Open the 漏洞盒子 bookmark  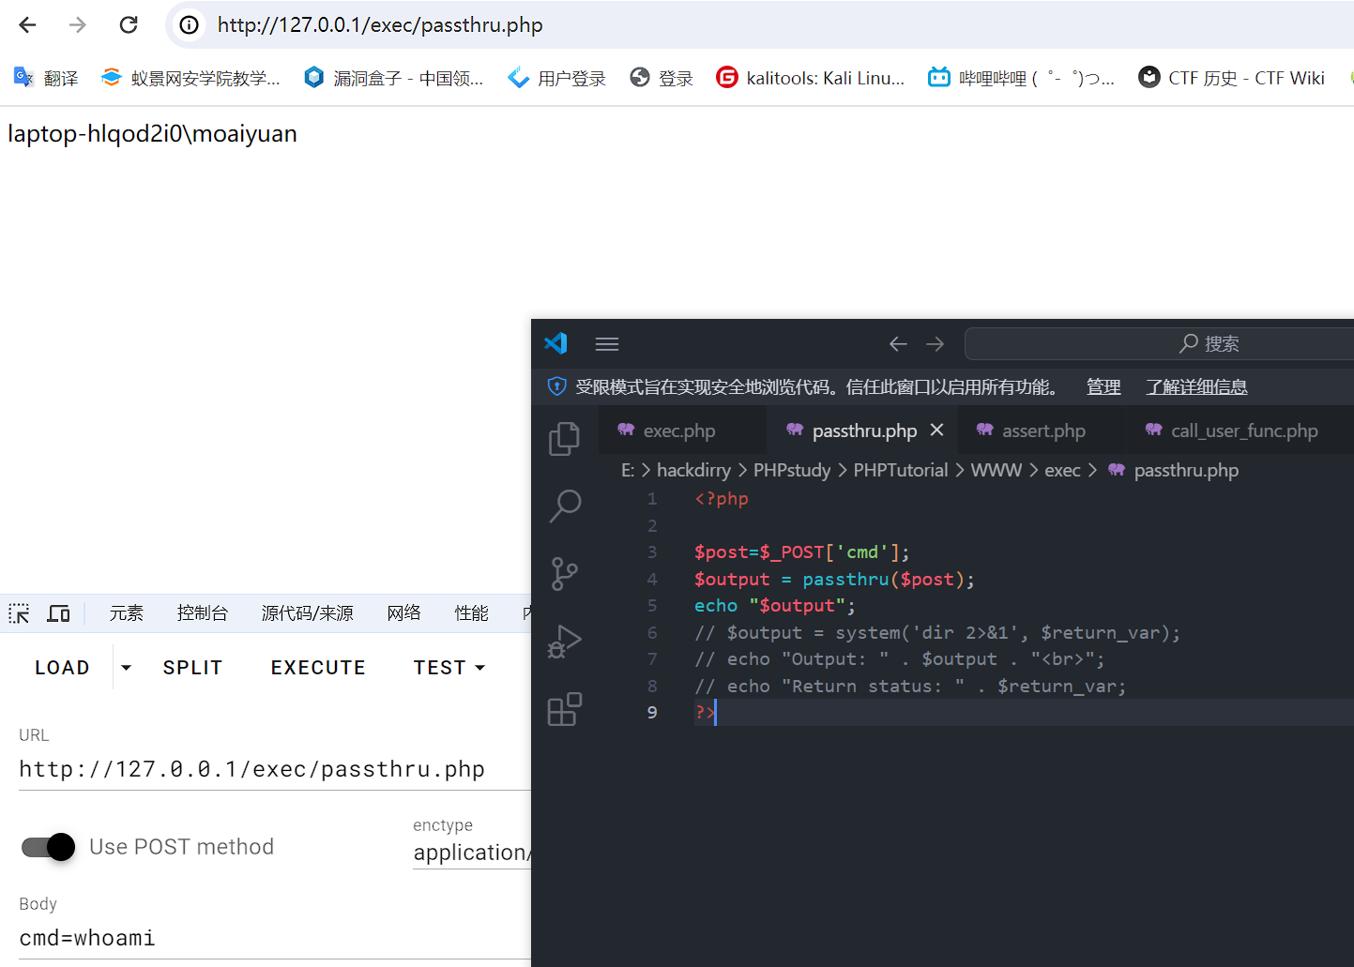[x=394, y=78]
